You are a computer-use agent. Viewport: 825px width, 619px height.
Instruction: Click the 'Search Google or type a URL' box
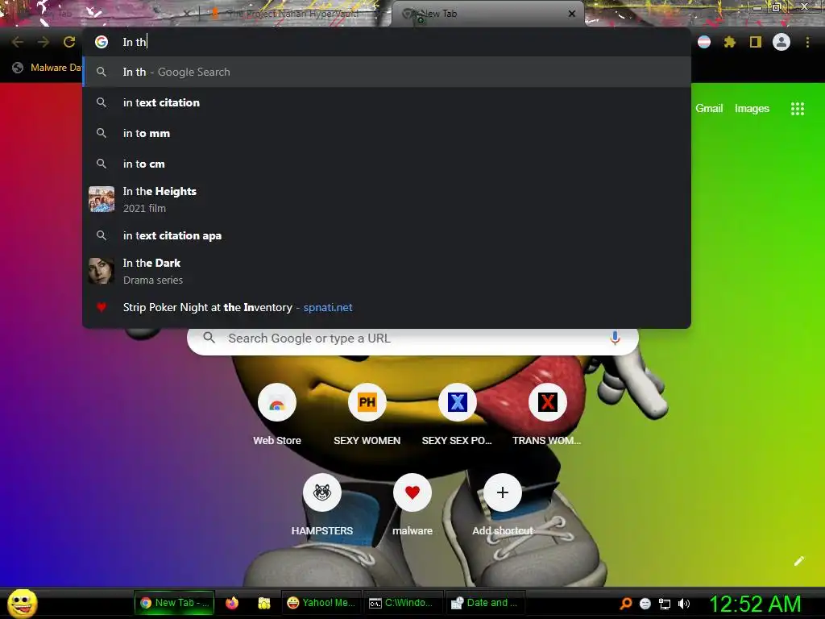tap(412, 338)
